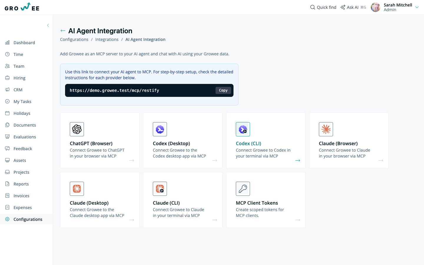424x265 pixels.
Task: Click the arrow on the Claude (CLI) card
Action: [x=215, y=220]
